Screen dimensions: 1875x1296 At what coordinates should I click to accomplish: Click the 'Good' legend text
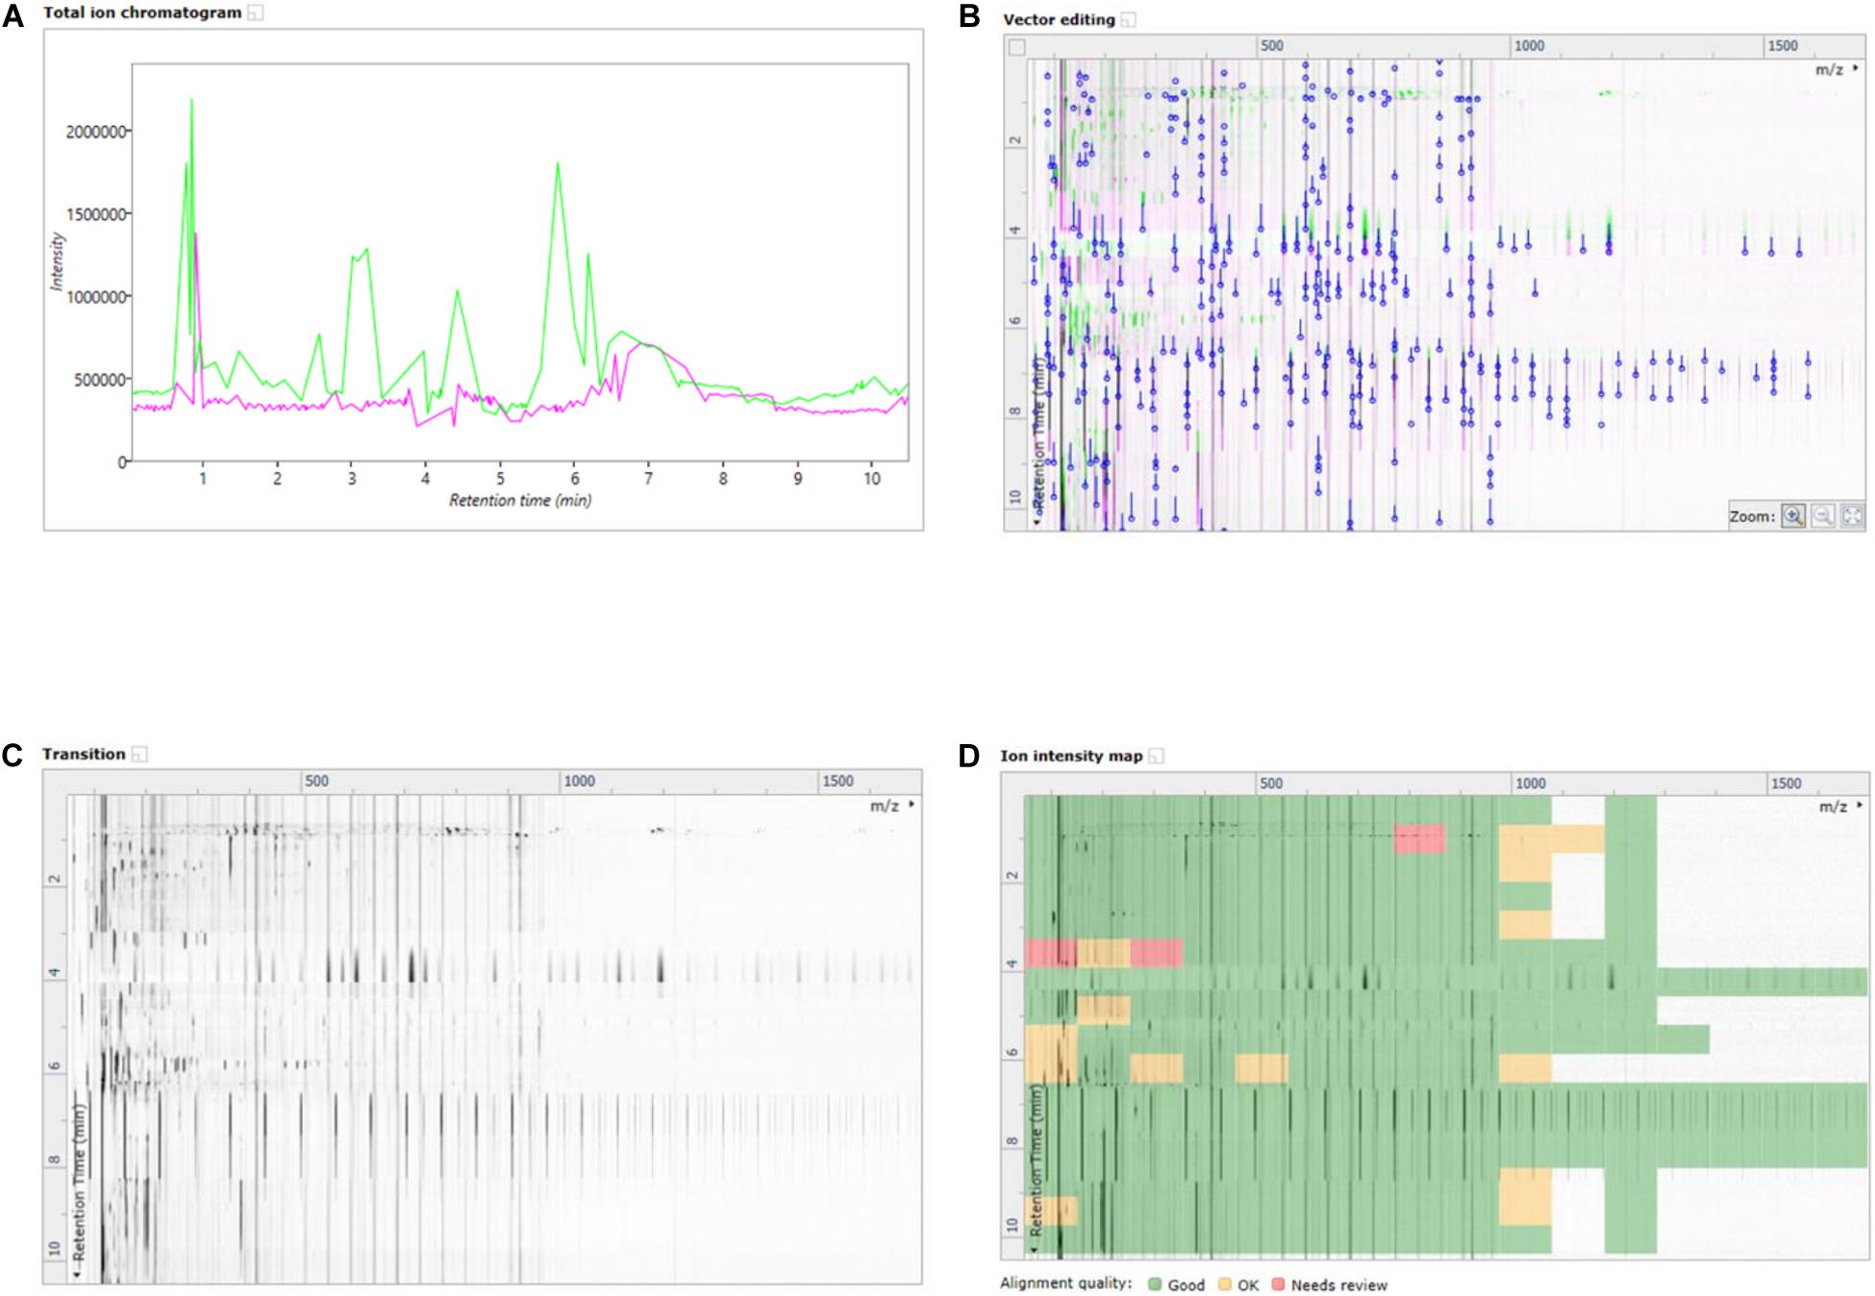1187,1284
